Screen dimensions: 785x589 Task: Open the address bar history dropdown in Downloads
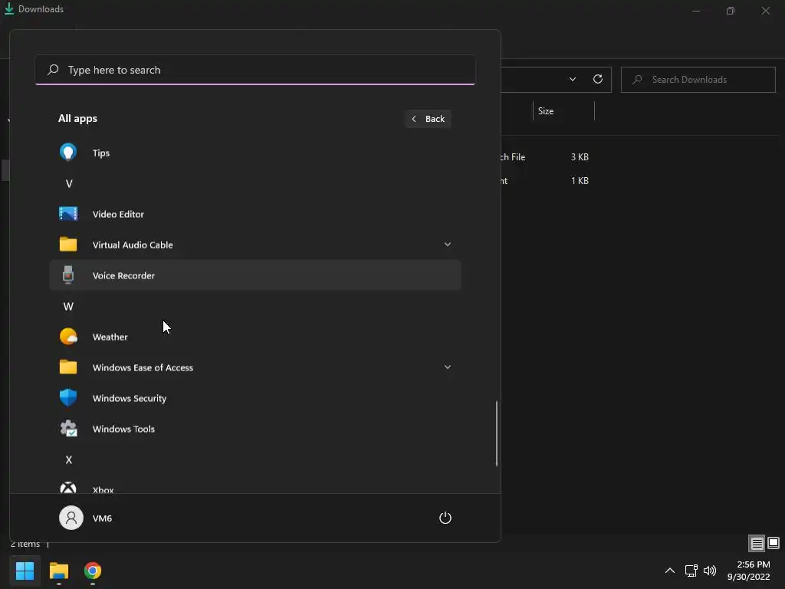[x=572, y=79]
